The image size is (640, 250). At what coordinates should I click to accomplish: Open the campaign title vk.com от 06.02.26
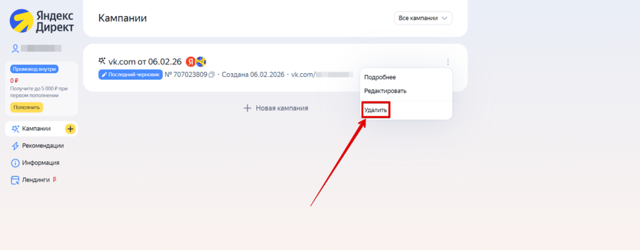[145, 62]
